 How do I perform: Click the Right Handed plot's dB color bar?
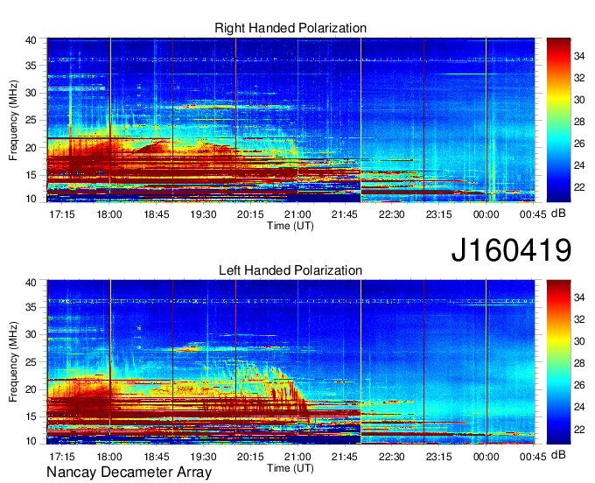coord(558,120)
